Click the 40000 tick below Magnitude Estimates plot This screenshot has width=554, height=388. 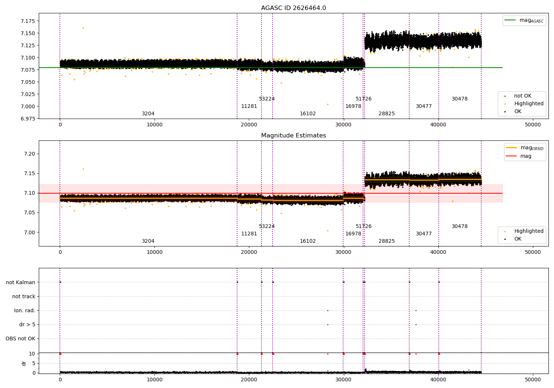tap(438, 252)
